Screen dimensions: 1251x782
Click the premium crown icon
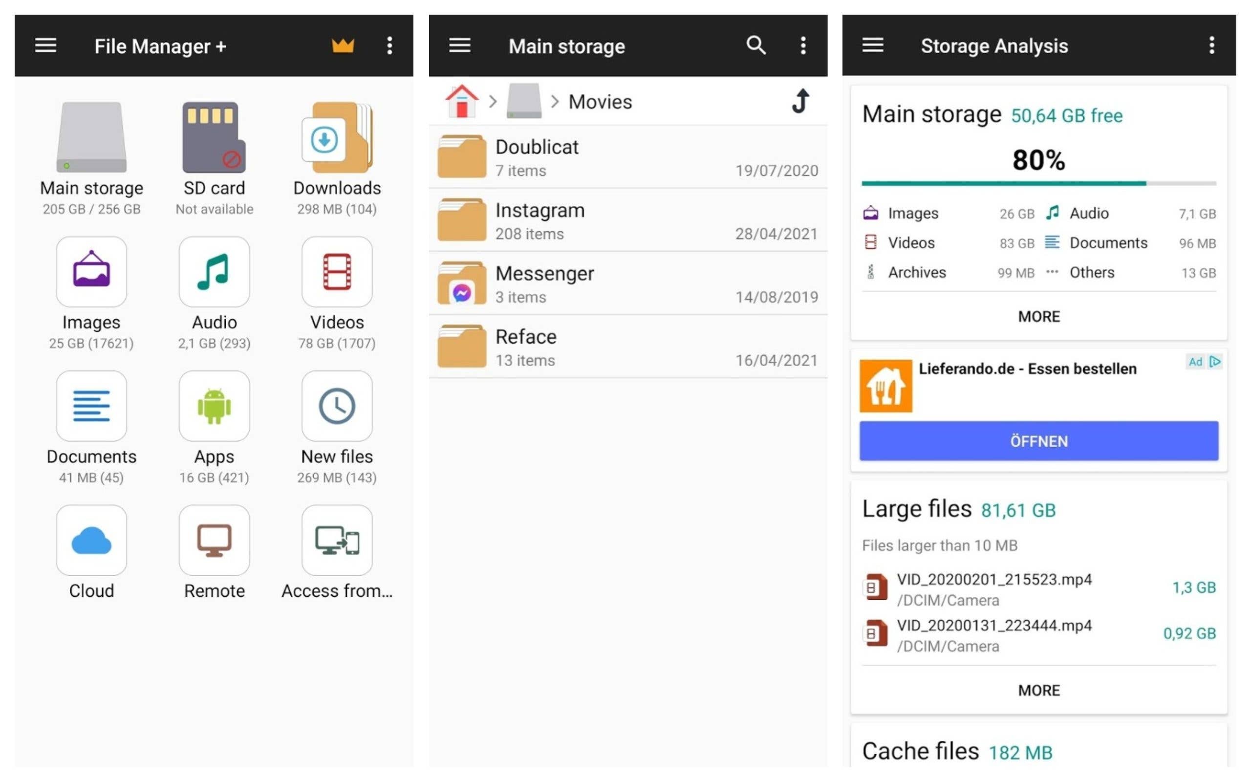point(344,45)
